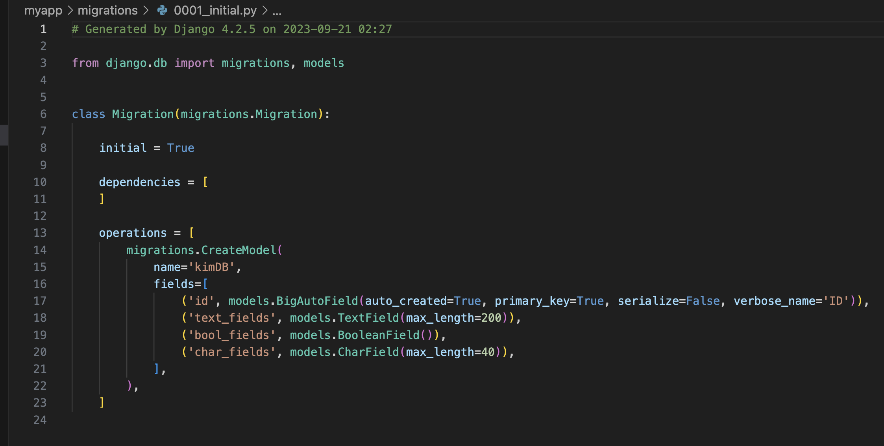Screen dimensions: 884x446
Task: Open the migrations breadcrumb folder
Action: click(107, 11)
